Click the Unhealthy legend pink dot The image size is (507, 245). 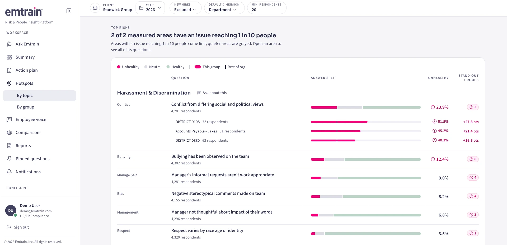(119, 67)
